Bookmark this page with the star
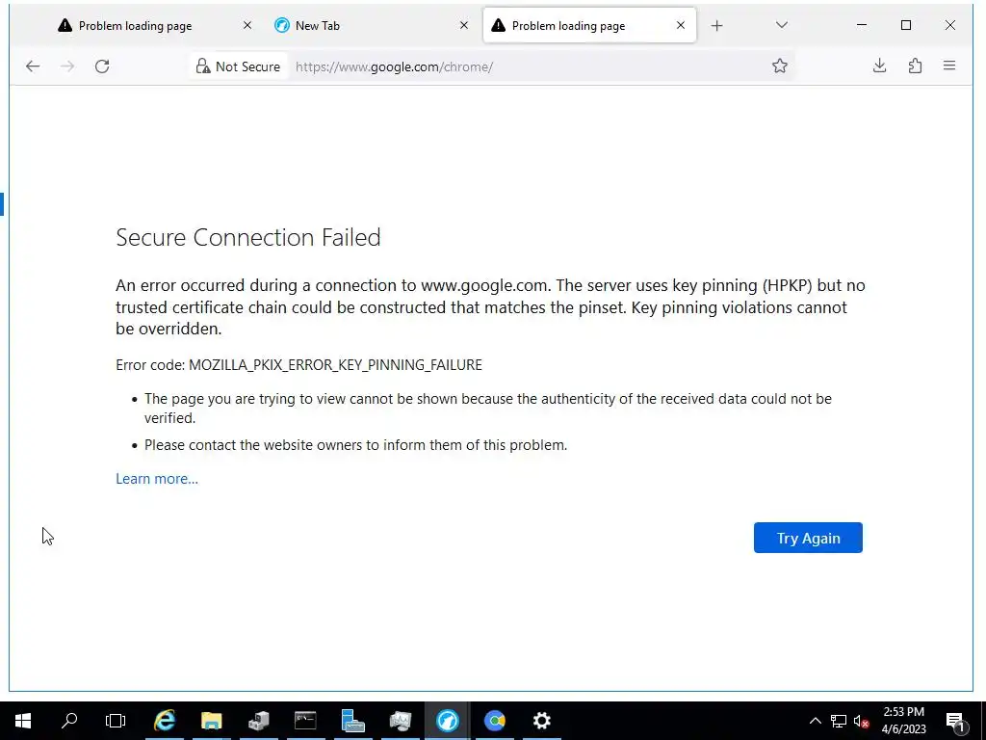The image size is (986, 740). click(780, 66)
